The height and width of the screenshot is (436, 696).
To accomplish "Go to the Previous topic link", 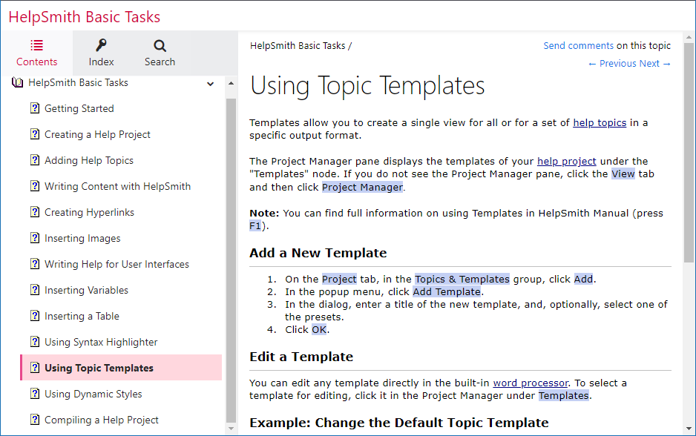I will 611,64.
